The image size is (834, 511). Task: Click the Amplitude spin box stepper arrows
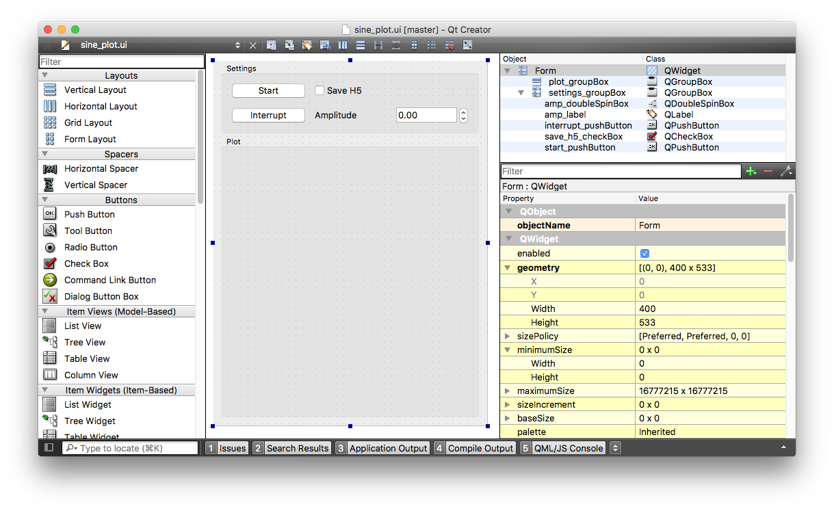coord(463,115)
